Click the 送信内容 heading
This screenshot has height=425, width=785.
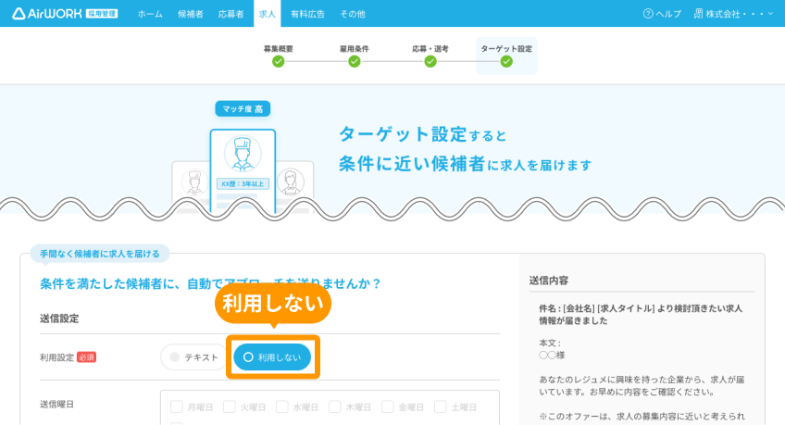[x=549, y=281]
